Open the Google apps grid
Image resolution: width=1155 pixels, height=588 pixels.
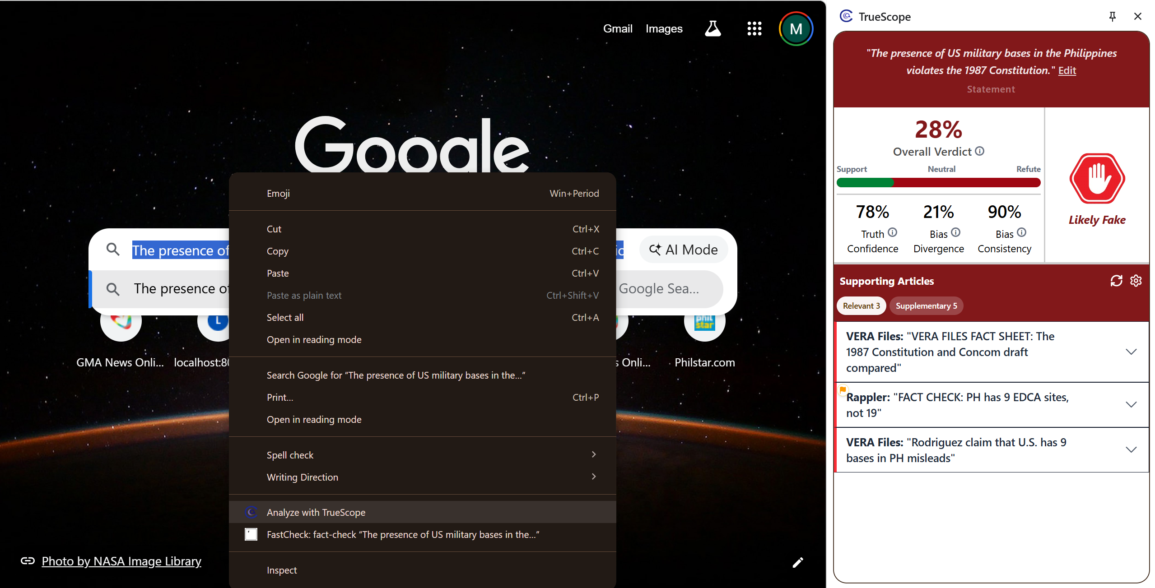tap(754, 28)
